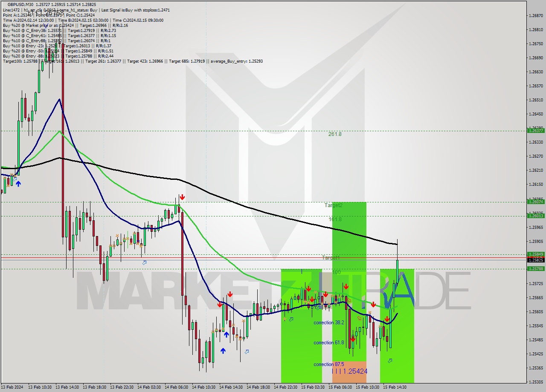
Task: Click the '14 Feb 22:30' time label
Action: [x=285, y=387]
